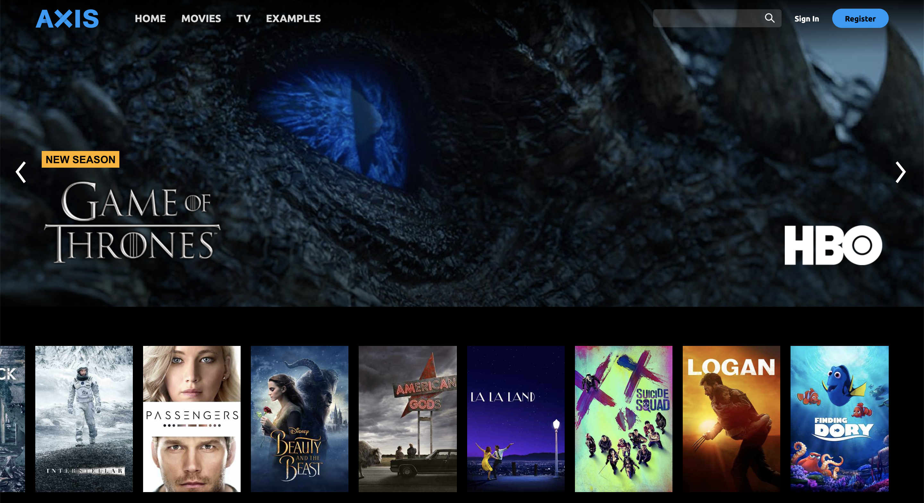Open the HOME nav item
This screenshot has width=924, height=503.
pyautogui.click(x=150, y=19)
